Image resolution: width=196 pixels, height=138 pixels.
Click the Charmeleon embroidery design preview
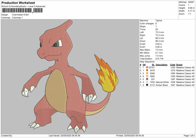tap(70, 76)
